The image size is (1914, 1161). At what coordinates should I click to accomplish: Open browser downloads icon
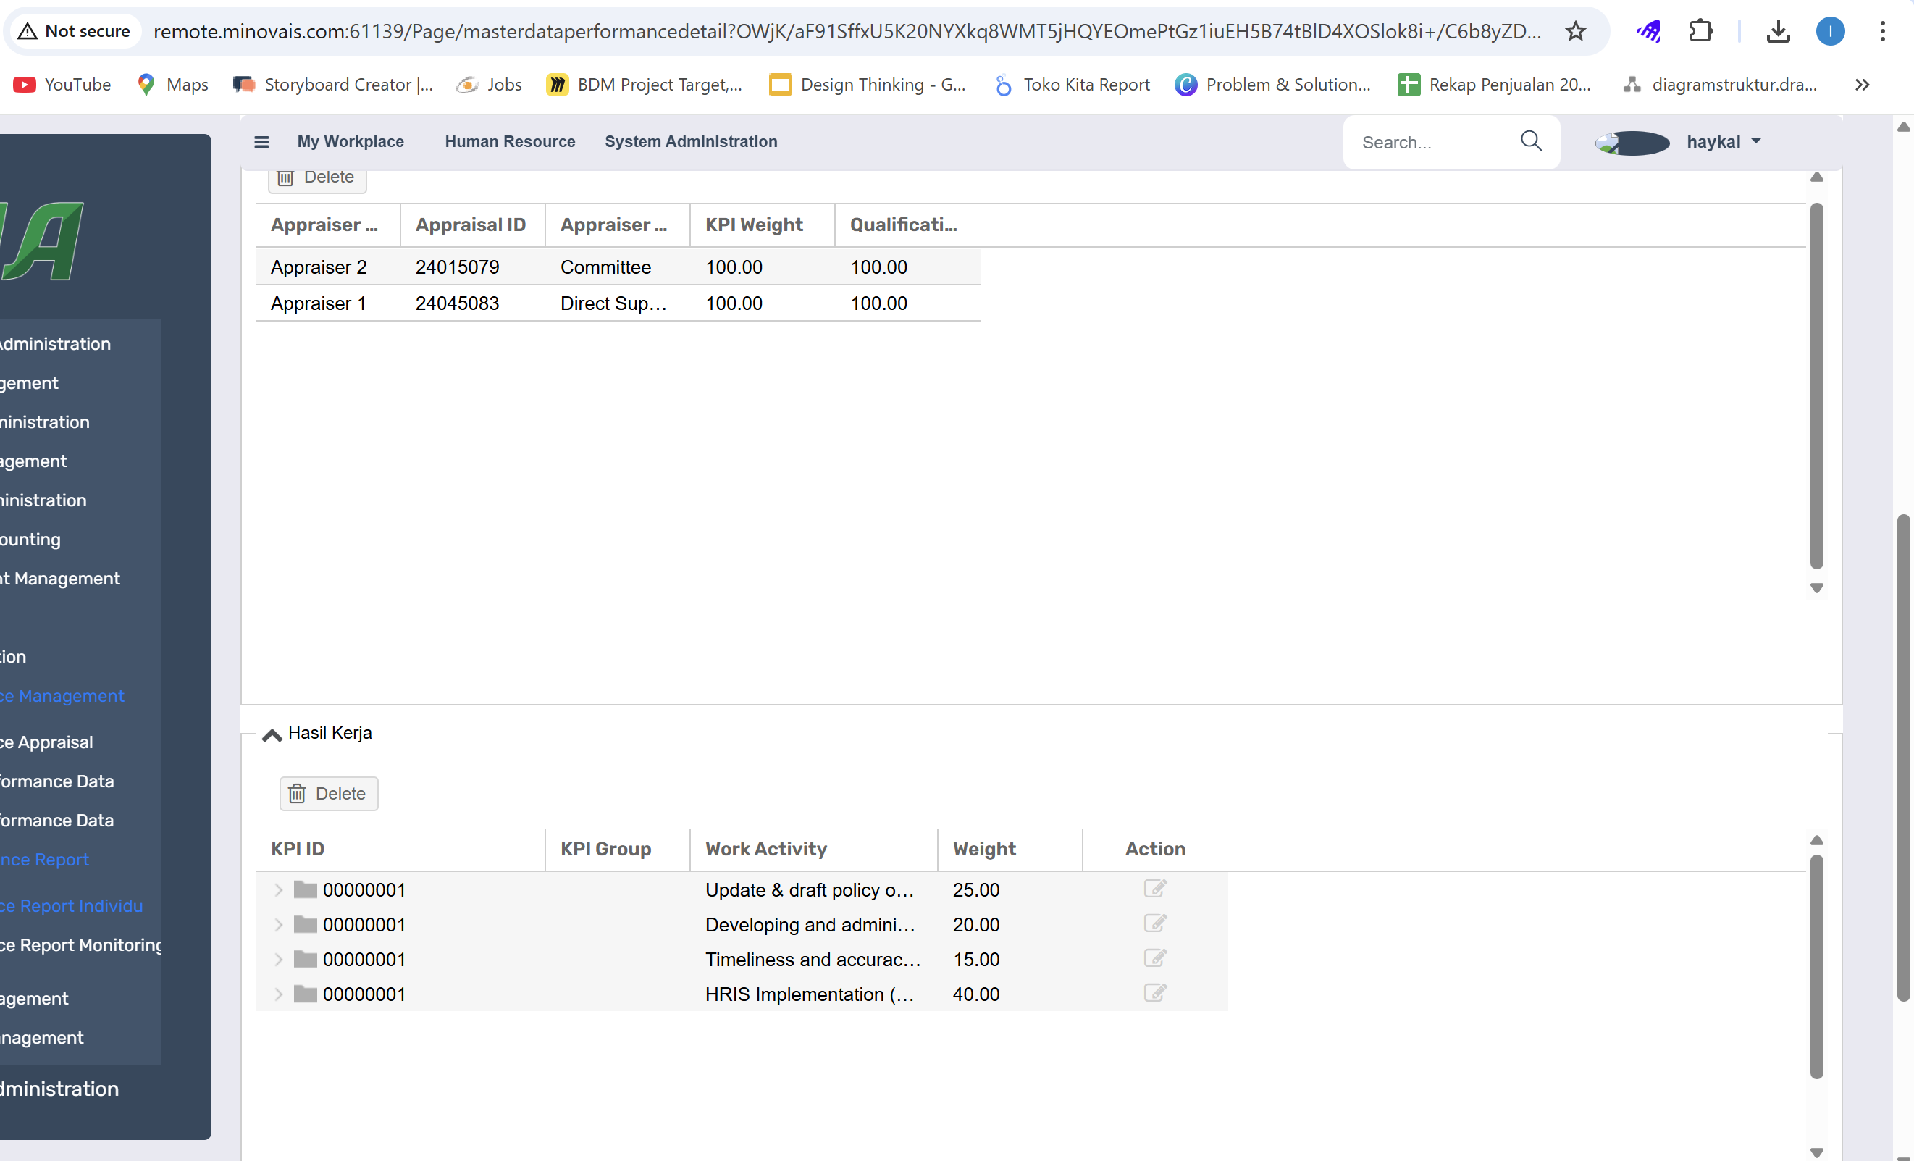(x=1777, y=31)
